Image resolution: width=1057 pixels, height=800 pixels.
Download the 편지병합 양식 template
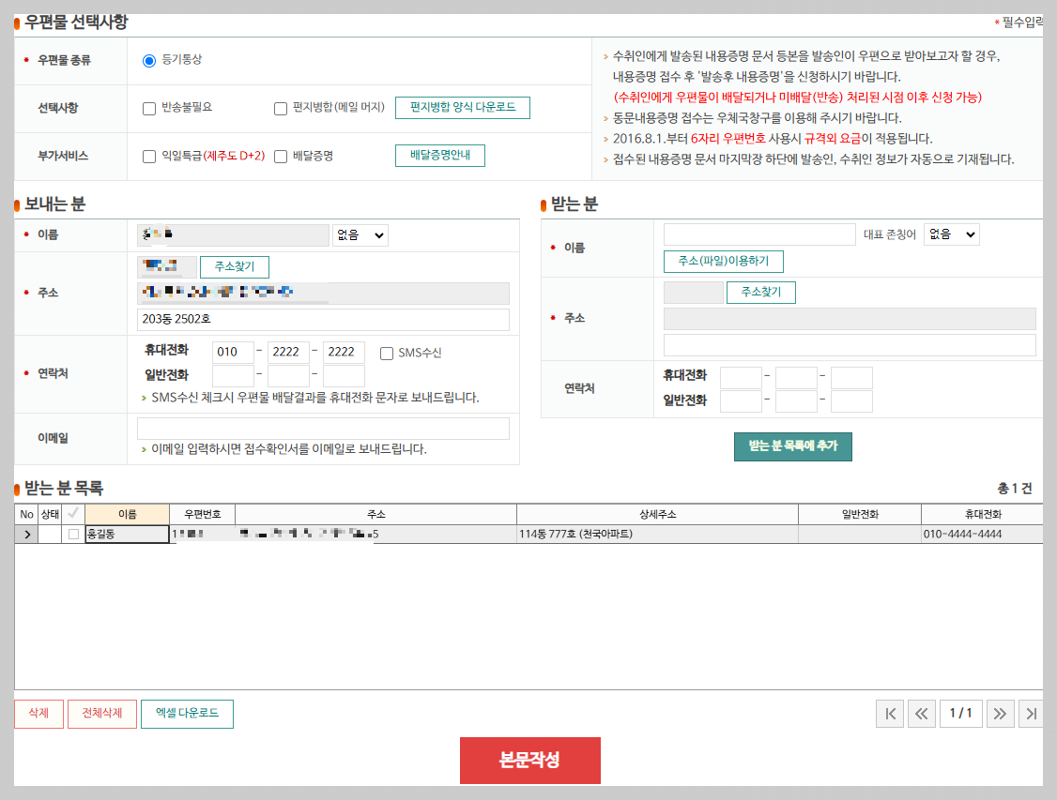(x=463, y=107)
